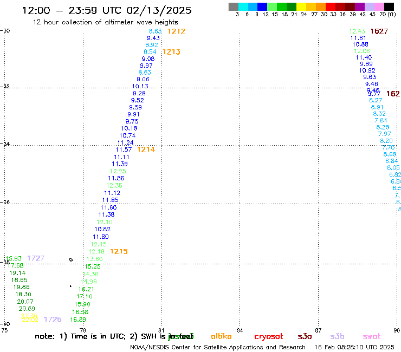Click the wave height value 12.25

click(x=118, y=171)
